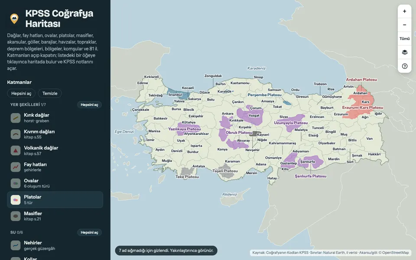Click the Ovalar layer icon
416x260 pixels.
click(x=16, y=183)
